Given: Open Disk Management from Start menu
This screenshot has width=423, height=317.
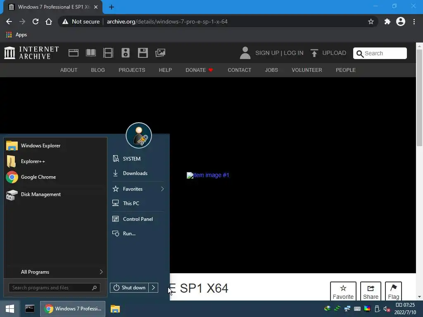Looking at the screenshot, I should [55, 194].
